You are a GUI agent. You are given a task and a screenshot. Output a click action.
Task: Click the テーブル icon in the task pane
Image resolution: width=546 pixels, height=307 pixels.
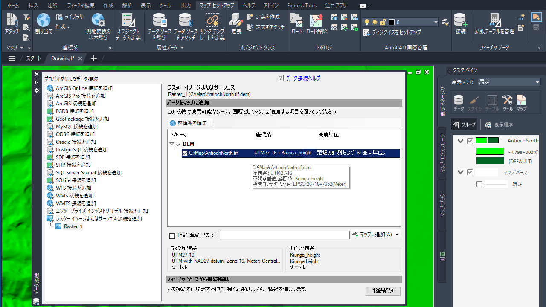(x=492, y=103)
